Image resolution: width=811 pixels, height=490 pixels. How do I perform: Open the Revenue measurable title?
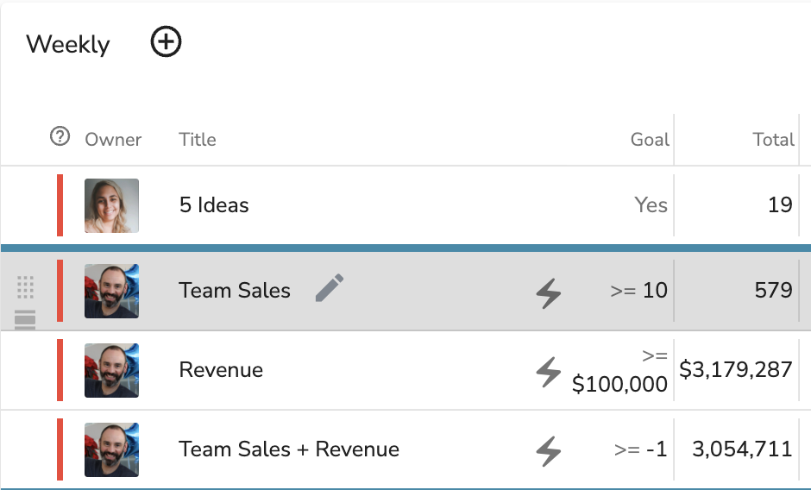221,370
